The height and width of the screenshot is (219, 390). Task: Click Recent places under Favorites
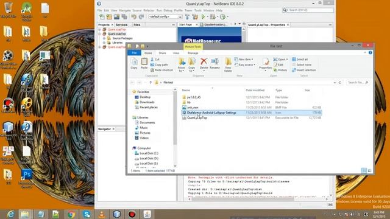[149, 107]
